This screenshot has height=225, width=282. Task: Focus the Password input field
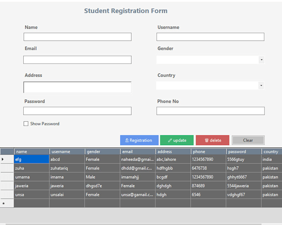pos(77,111)
